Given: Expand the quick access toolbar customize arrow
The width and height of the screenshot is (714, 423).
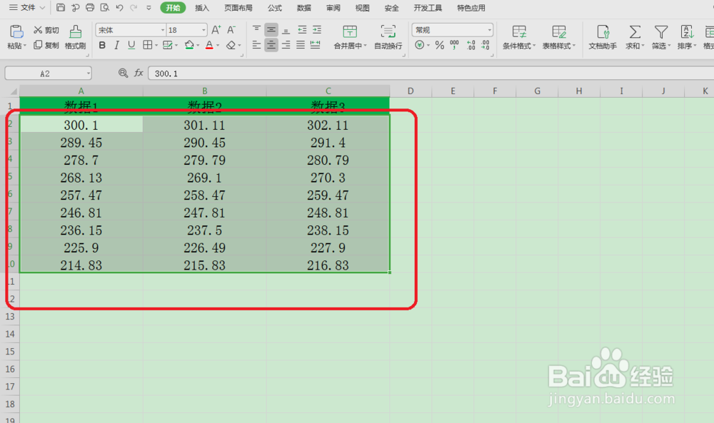Looking at the screenshot, I should 149,8.
